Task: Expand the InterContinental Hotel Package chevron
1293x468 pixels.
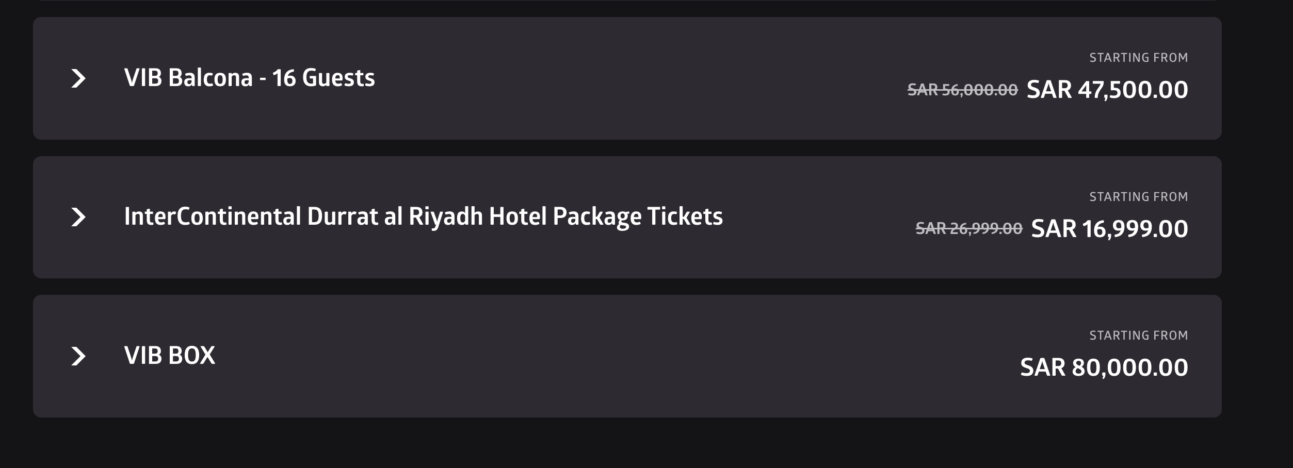Action: [78, 217]
